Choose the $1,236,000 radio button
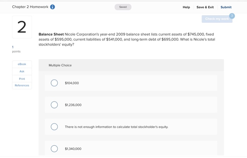The height and width of the screenshot is (158, 247). pyautogui.click(x=54, y=105)
